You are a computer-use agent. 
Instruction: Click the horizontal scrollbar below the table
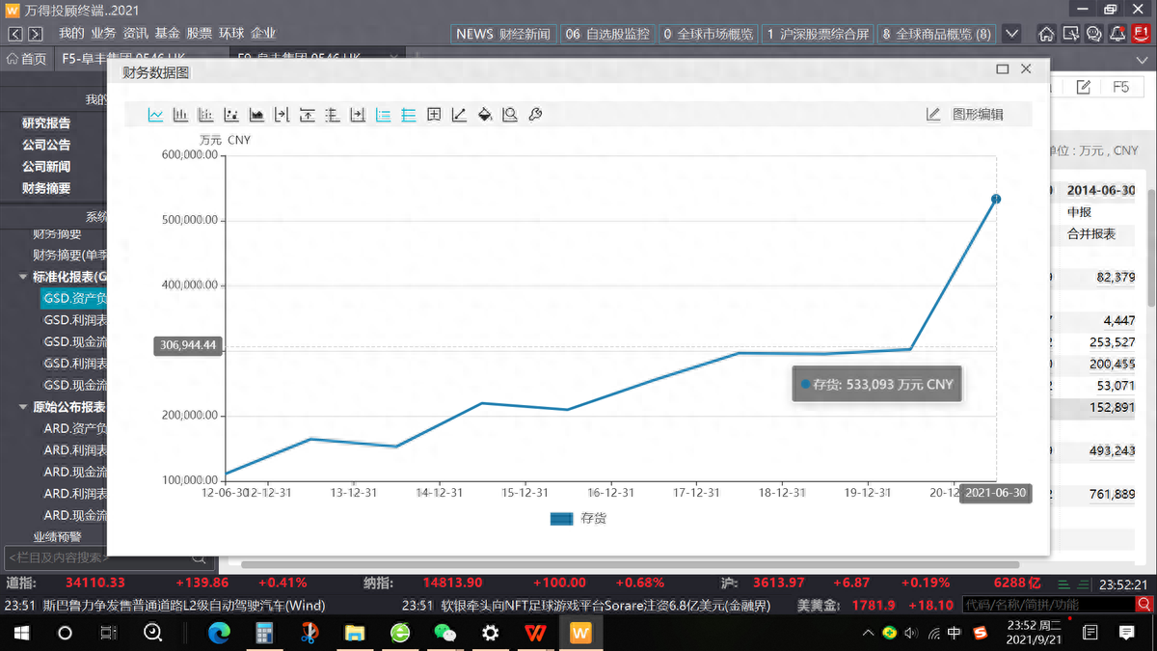[627, 564]
